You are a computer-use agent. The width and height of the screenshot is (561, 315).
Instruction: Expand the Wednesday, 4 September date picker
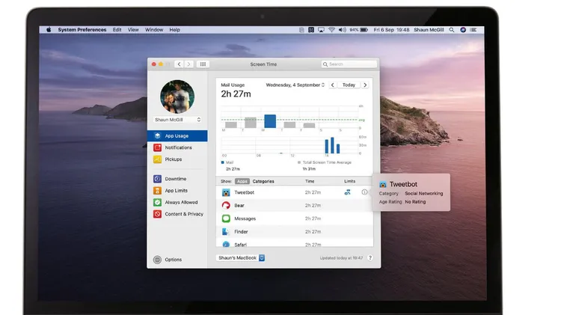pyautogui.click(x=295, y=85)
